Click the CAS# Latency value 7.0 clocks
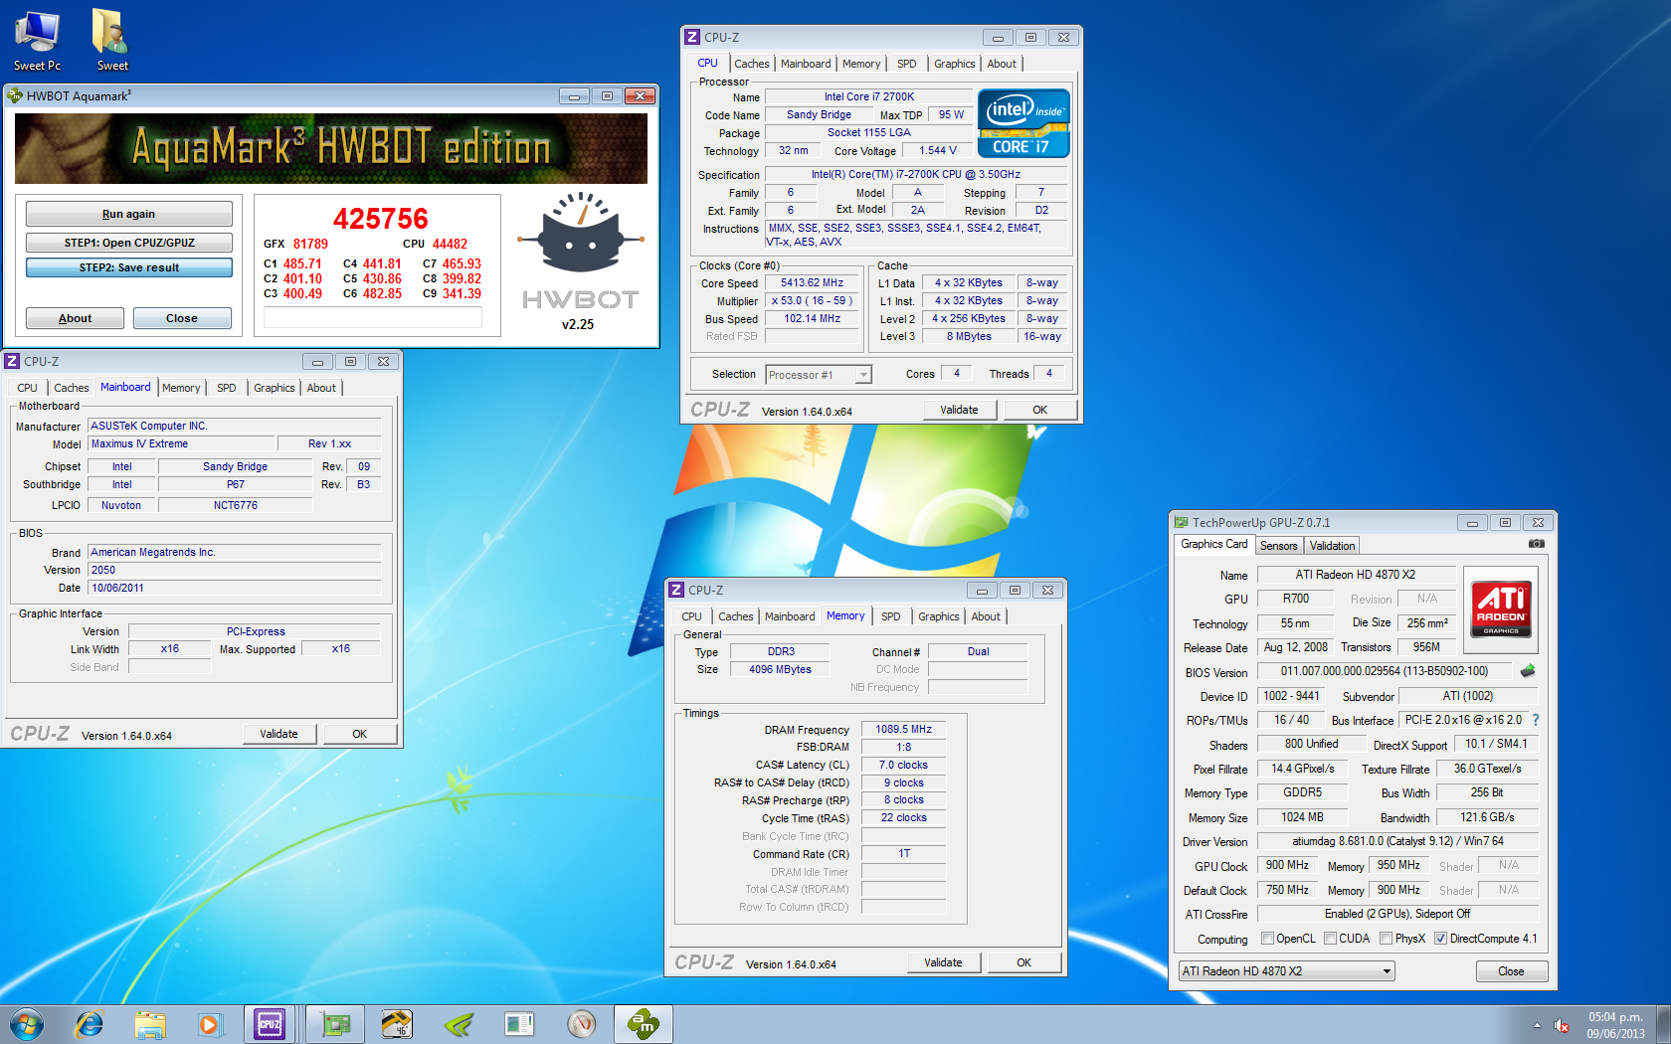The width and height of the screenshot is (1671, 1044). coord(903,765)
